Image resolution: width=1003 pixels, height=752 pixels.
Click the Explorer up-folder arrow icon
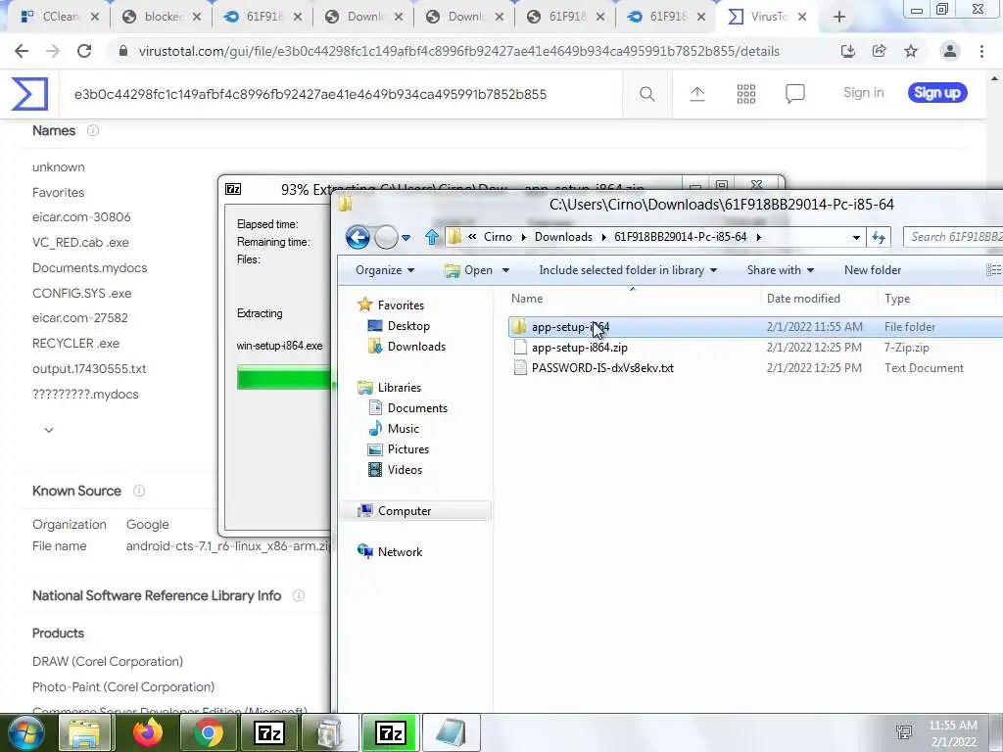tap(432, 237)
